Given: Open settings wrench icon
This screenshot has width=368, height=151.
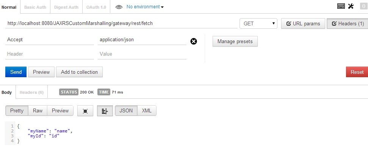Looking at the screenshot, I should click(351, 6).
